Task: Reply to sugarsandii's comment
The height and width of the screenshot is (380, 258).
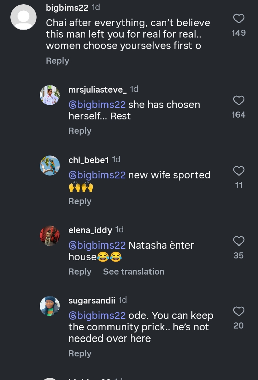Action: pyautogui.click(x=80, y=354)
